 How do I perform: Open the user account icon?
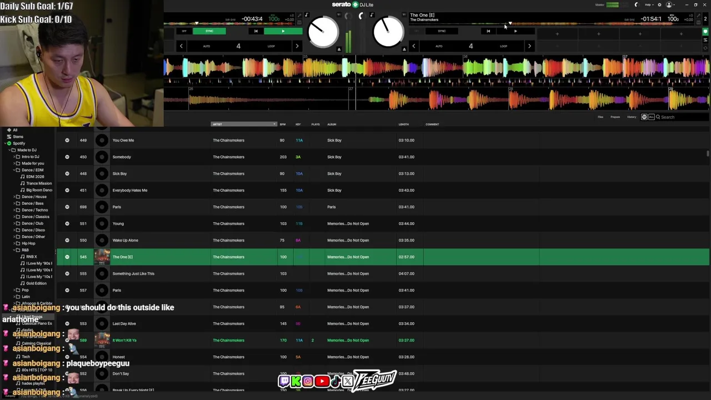point(669,4)
